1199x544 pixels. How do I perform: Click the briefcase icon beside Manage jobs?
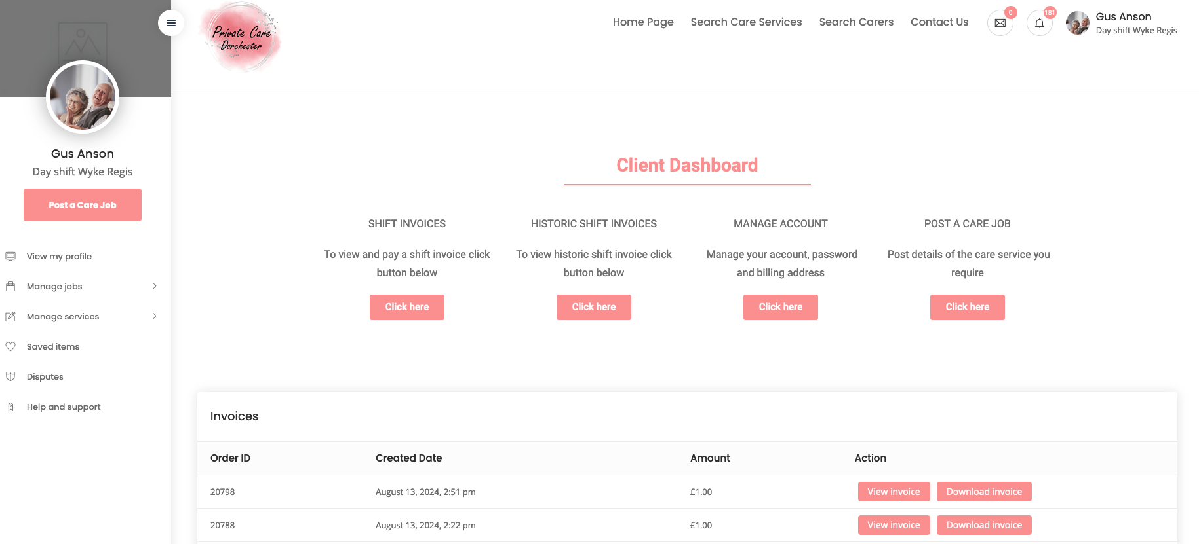pyautogui.click(x=10, y=286)
